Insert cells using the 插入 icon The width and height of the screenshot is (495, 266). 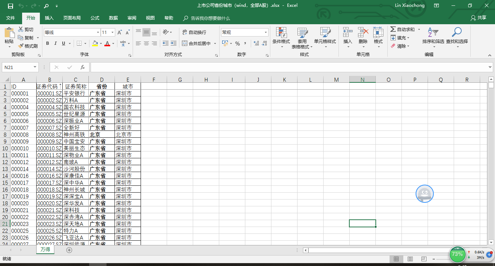point(348,38)
